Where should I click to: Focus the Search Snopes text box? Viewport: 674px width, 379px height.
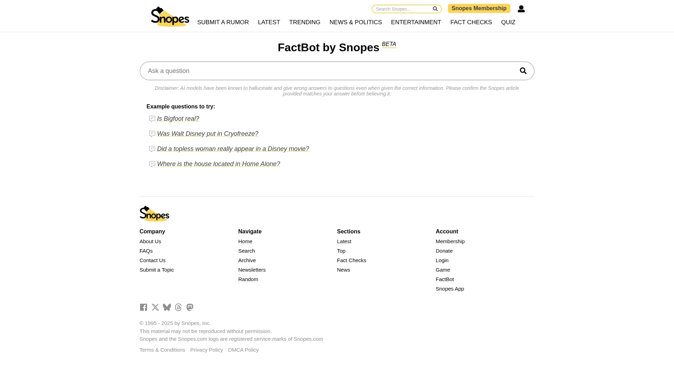click(x=402, y=9)
